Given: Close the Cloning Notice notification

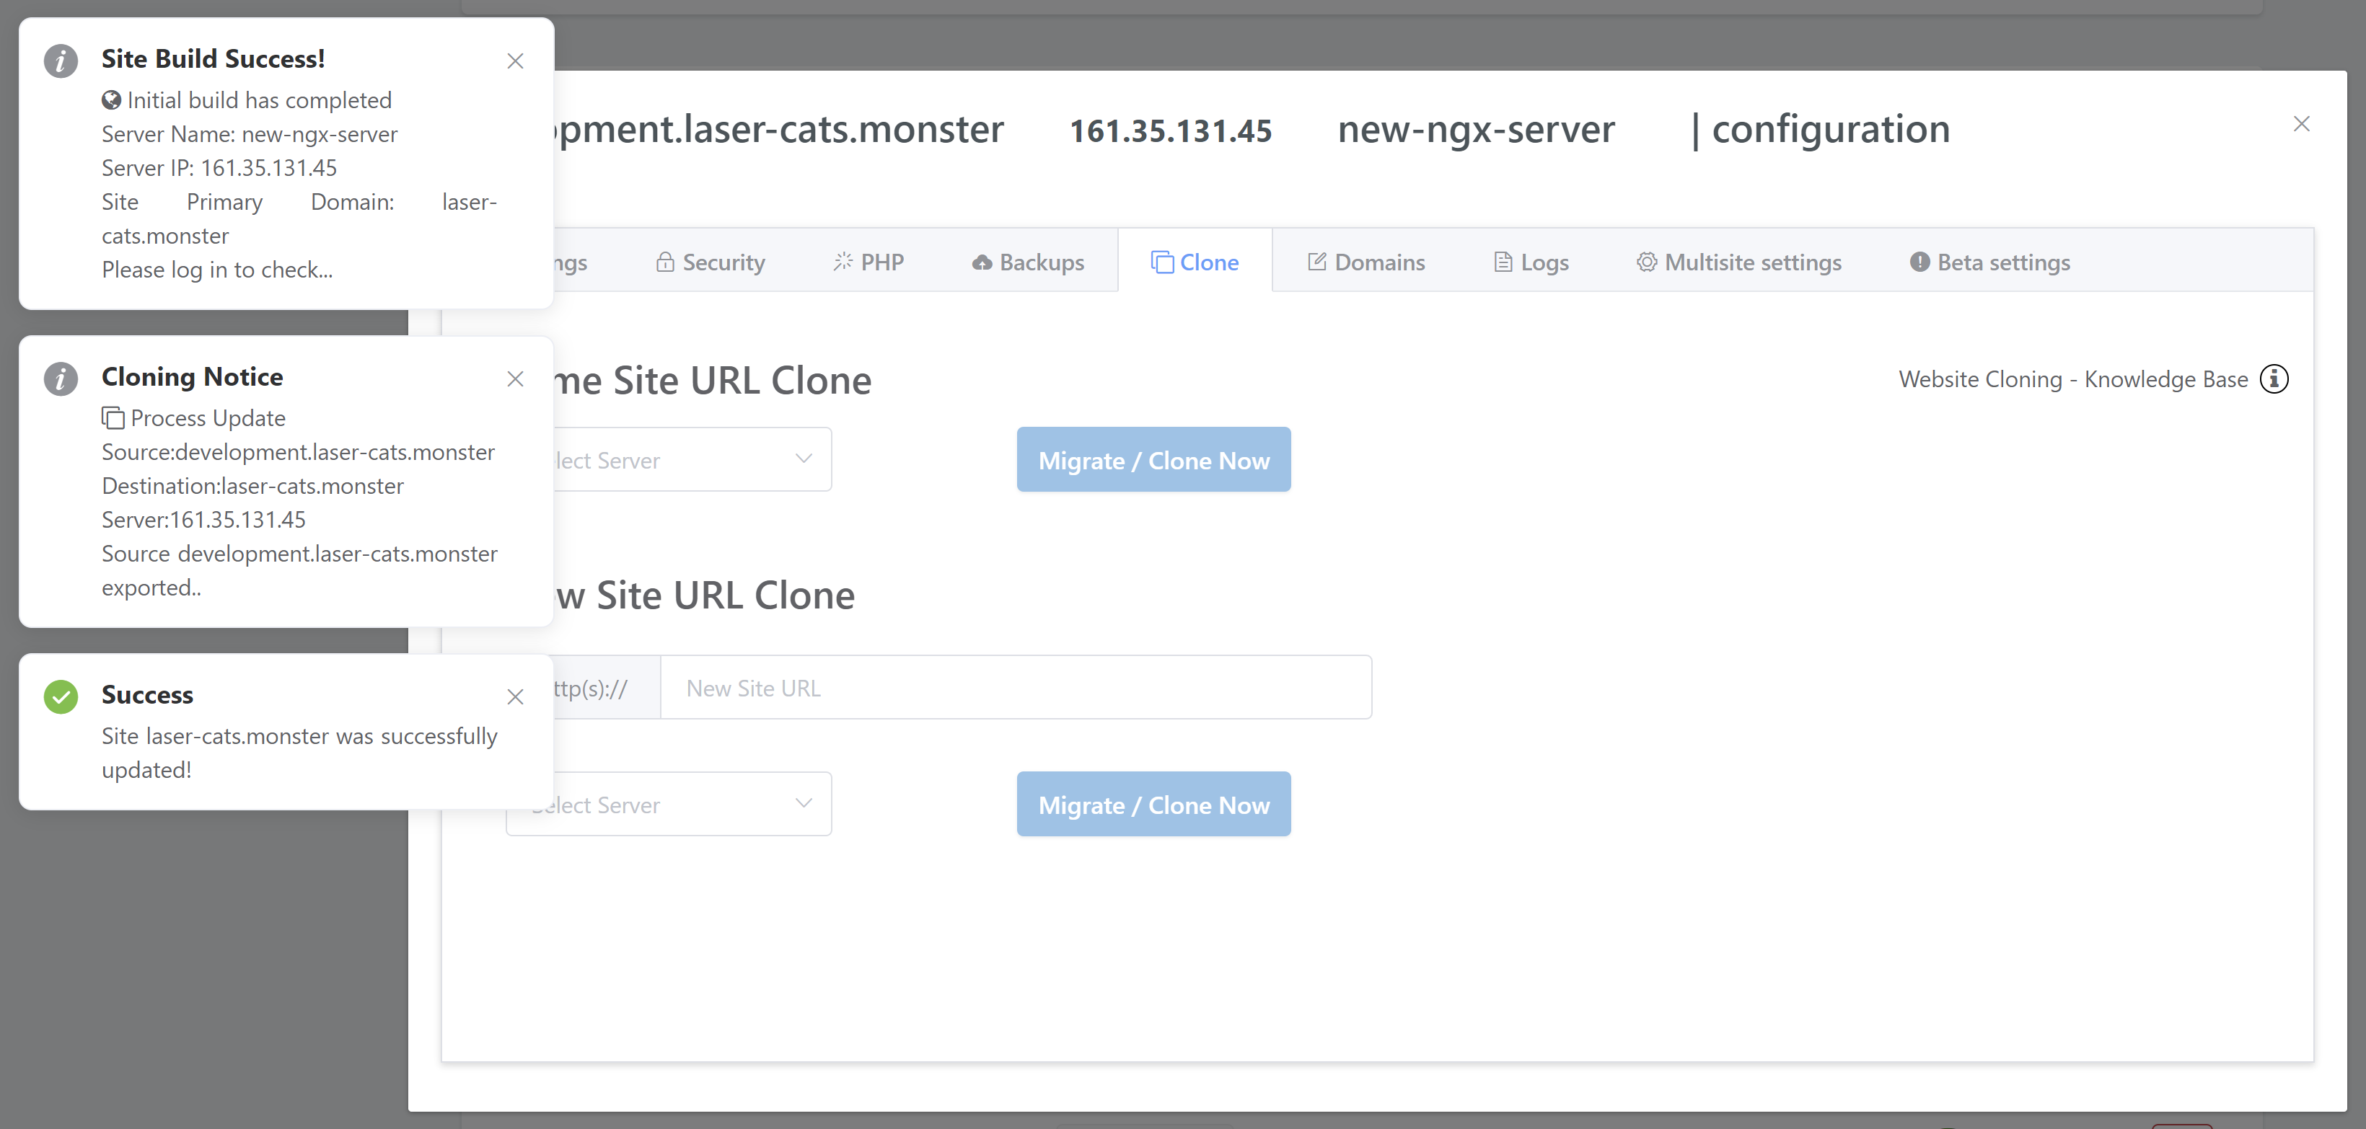Looking at the screenshot, I should coord(515,378).
